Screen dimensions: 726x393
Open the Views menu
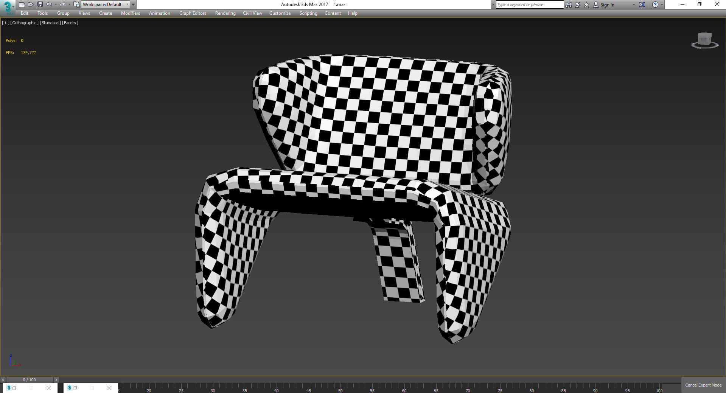tap(84, 13)
